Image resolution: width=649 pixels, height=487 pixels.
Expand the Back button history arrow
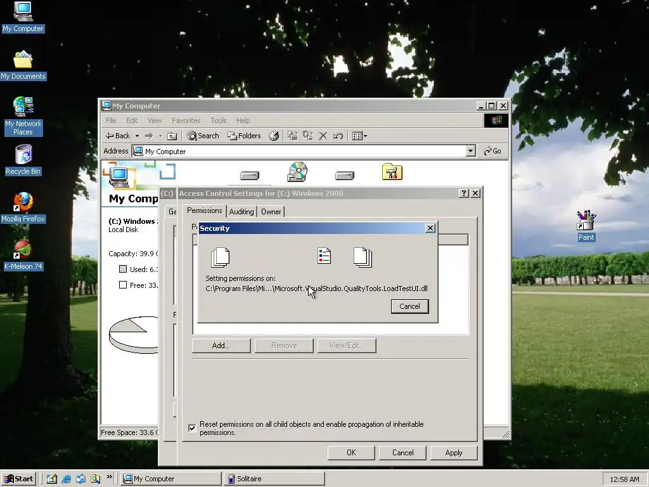tap(137, 136)
